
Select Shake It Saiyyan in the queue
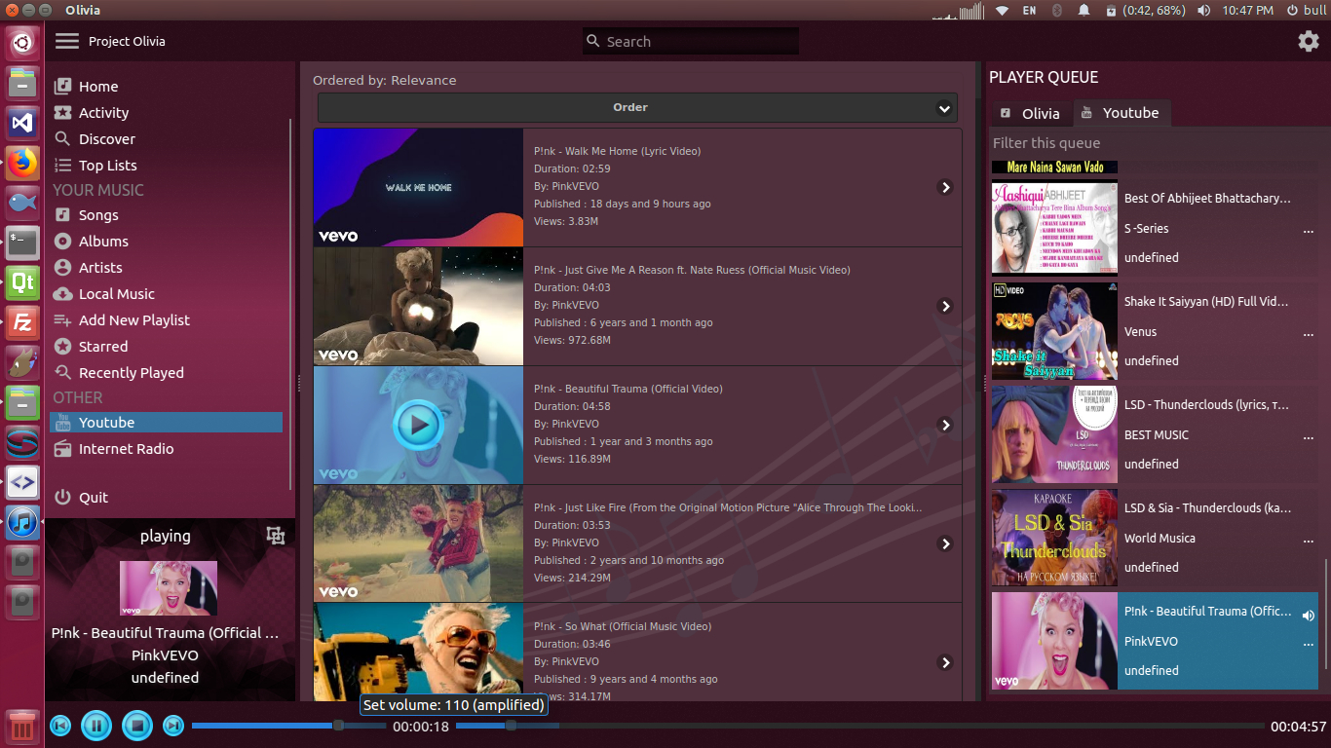(x=1155, y=331)
